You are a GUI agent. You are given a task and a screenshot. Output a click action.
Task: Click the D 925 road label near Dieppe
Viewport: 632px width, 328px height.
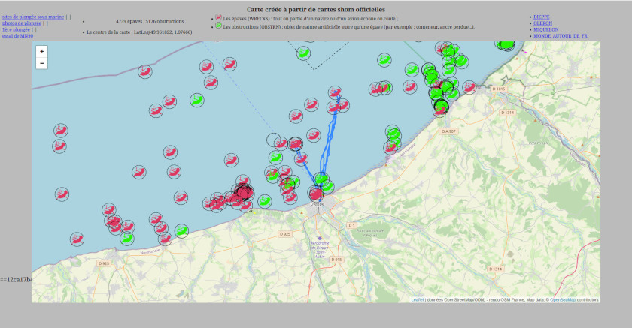(x=285, y=234)
